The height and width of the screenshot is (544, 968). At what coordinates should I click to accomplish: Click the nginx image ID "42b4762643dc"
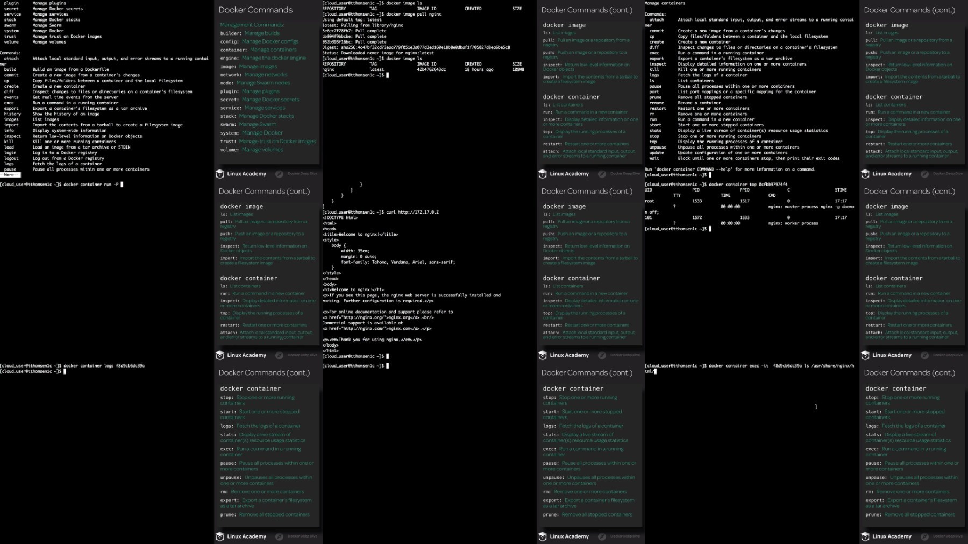(431, 69)
